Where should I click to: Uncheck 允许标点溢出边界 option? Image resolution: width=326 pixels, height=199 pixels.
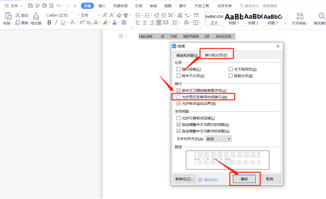pos(179,103)
